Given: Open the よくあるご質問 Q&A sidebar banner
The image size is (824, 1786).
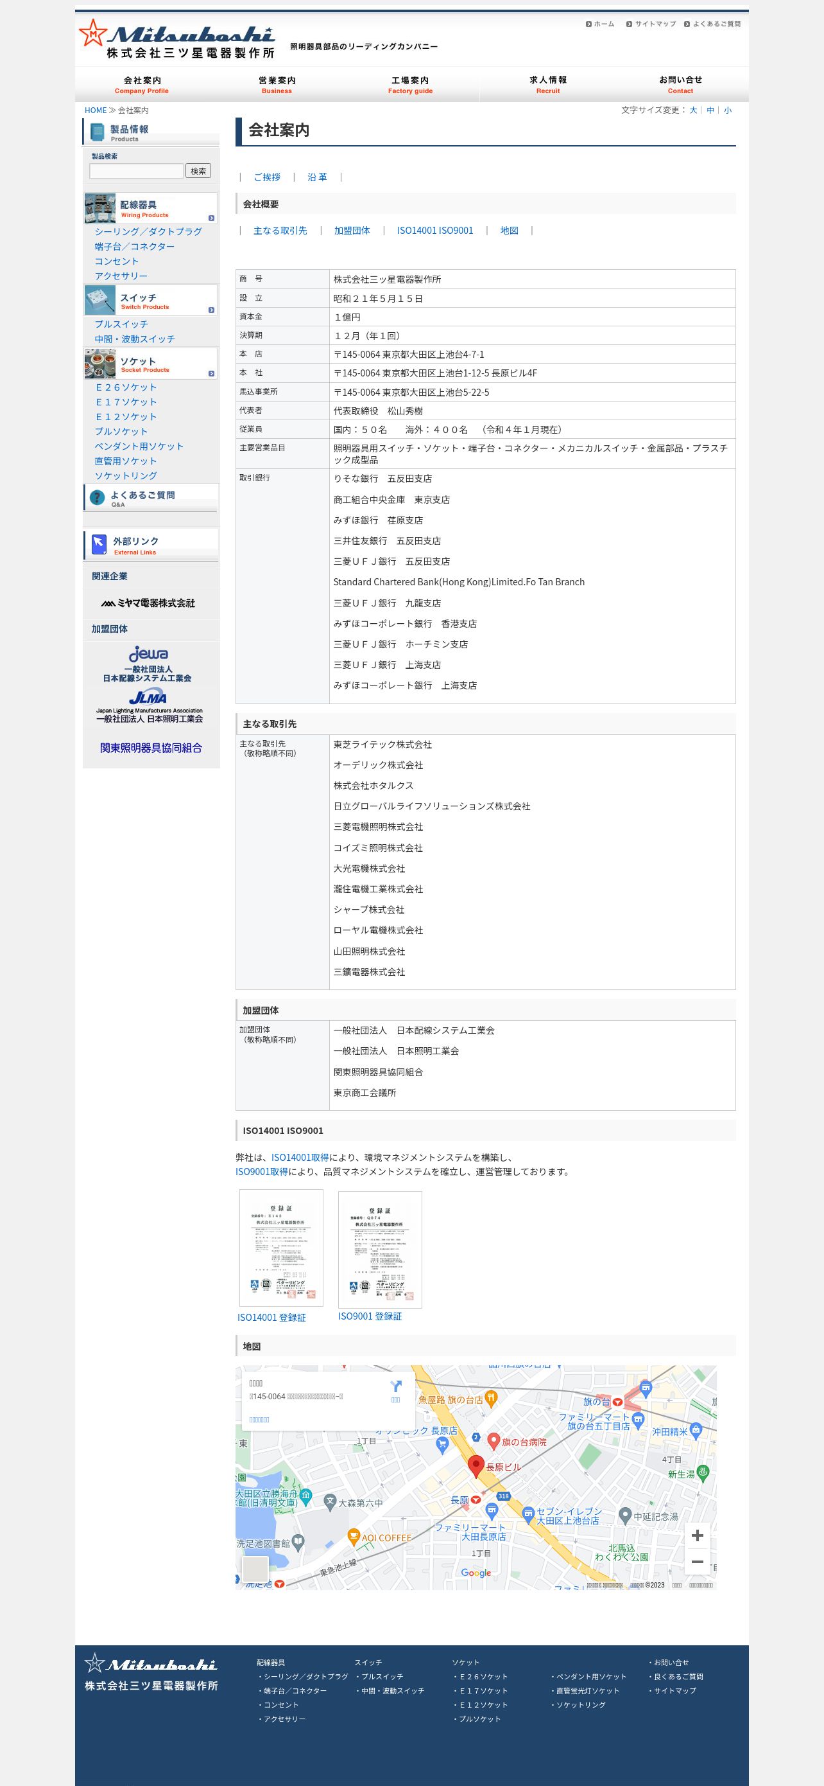Looking at the screenshot, I should click(151, 497).
